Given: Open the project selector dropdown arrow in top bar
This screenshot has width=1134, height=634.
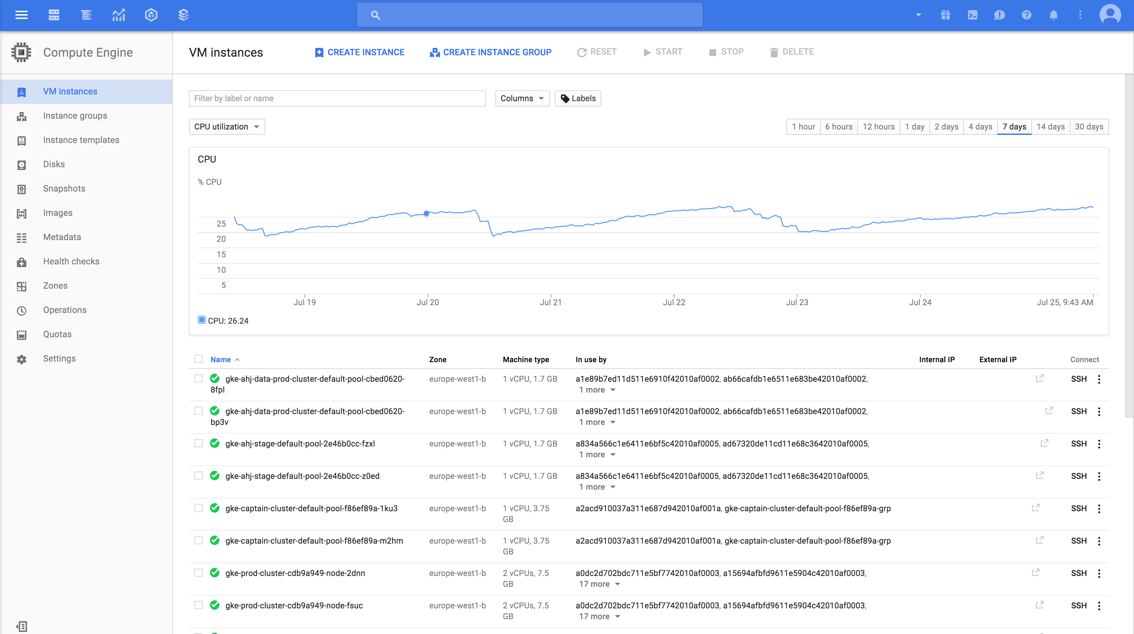Looking at the screenshot, I should pos(918,15).
